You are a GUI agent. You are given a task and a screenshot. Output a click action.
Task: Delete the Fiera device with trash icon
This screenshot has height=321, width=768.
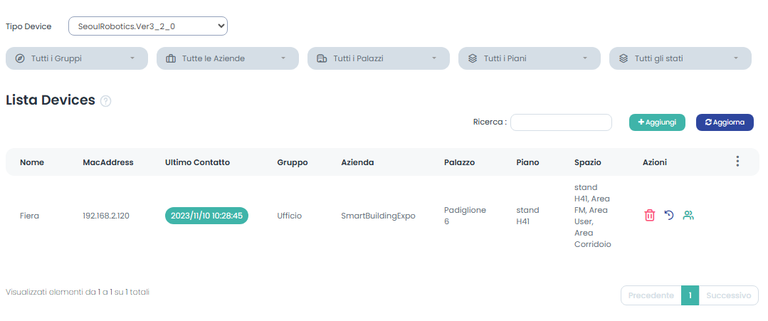click(x=649, y=215)
